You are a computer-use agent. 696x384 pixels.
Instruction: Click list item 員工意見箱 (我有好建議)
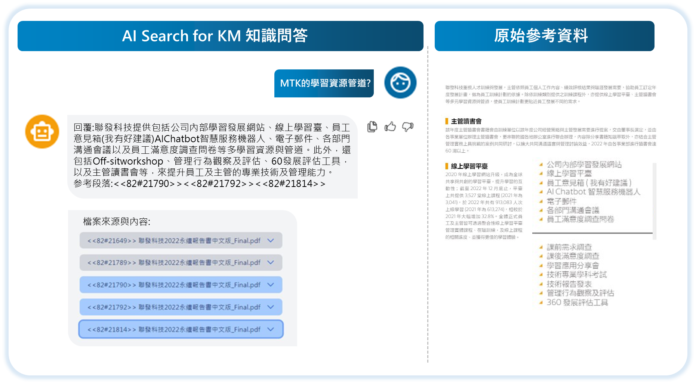point(589,183)
